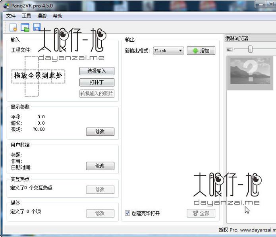The height and width of the screenshot is (237, 276).
Task: Select the question mark panorama thumbnail
Action: 250,71
